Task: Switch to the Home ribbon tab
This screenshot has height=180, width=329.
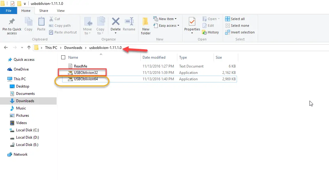Action: [26, 11]
